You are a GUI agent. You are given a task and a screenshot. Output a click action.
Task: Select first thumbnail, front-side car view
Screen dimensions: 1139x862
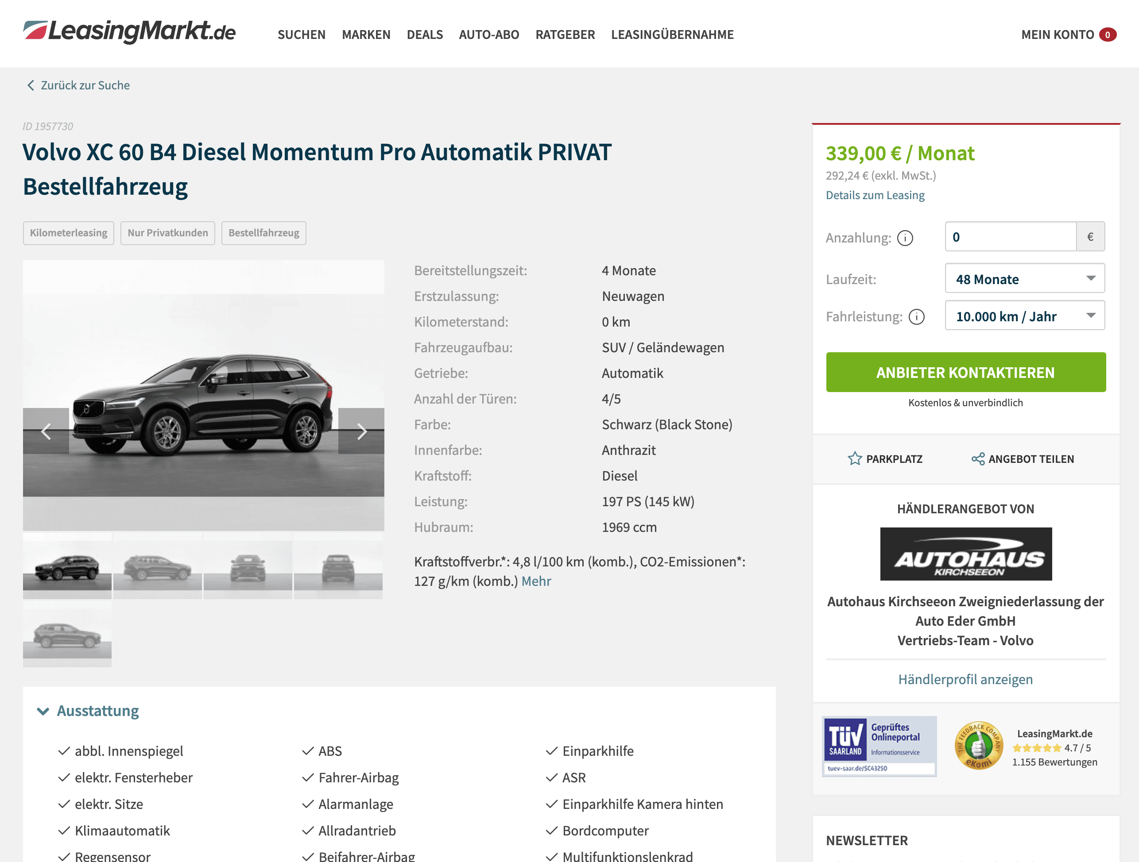[67, 566]
